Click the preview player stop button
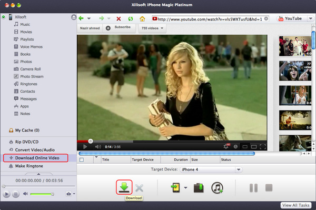 (15, 194)
